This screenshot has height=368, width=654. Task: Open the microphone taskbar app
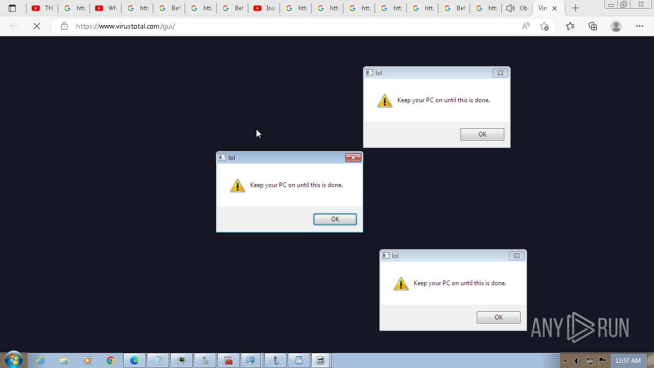(276, 360)
